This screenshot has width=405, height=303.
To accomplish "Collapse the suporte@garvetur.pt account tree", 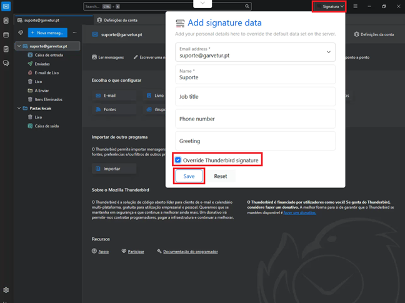I will [x=19, y=46].
